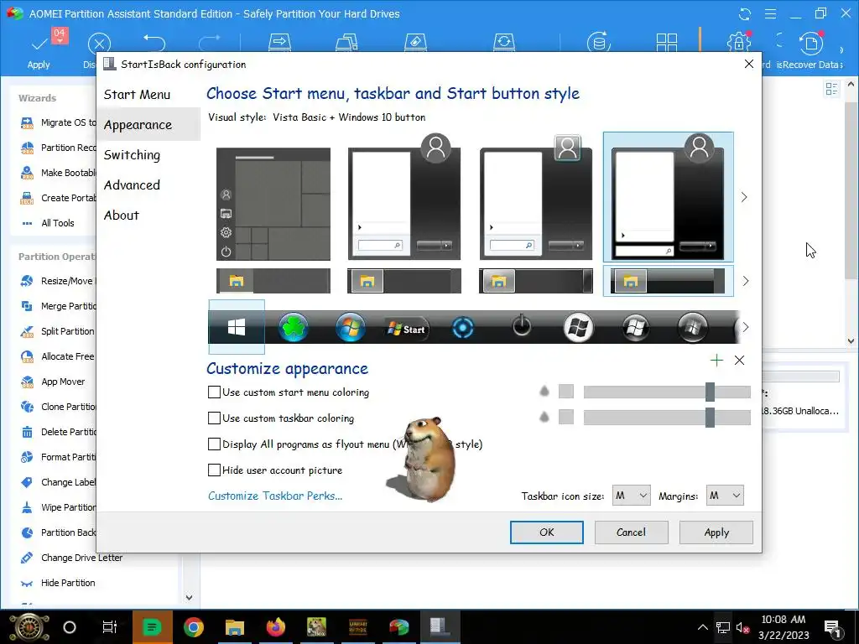Open Partition Recovery wizard in AOMEI sidebar
The height and width of the screenshot is (644, 859).
pyautogui.click(x=58, y=148)
